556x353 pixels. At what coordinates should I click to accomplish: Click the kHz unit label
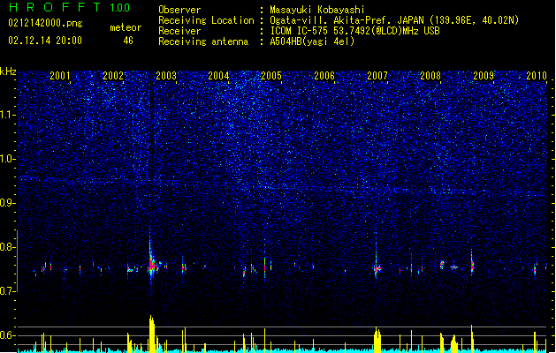(x=8, y=71)
